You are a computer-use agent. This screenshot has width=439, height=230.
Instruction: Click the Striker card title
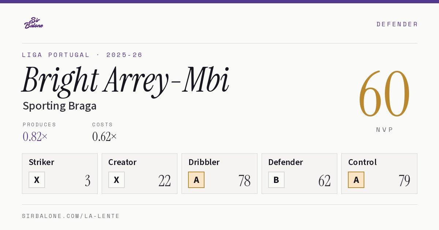(41, 162)
